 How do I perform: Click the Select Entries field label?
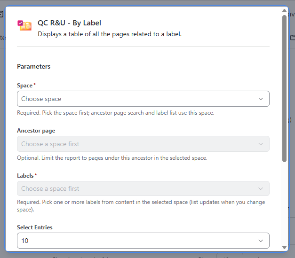point(35,227)
